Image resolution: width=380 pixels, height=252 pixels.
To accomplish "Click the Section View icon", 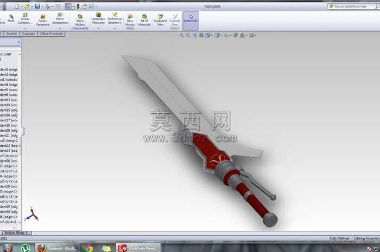I will coord(201,36).
